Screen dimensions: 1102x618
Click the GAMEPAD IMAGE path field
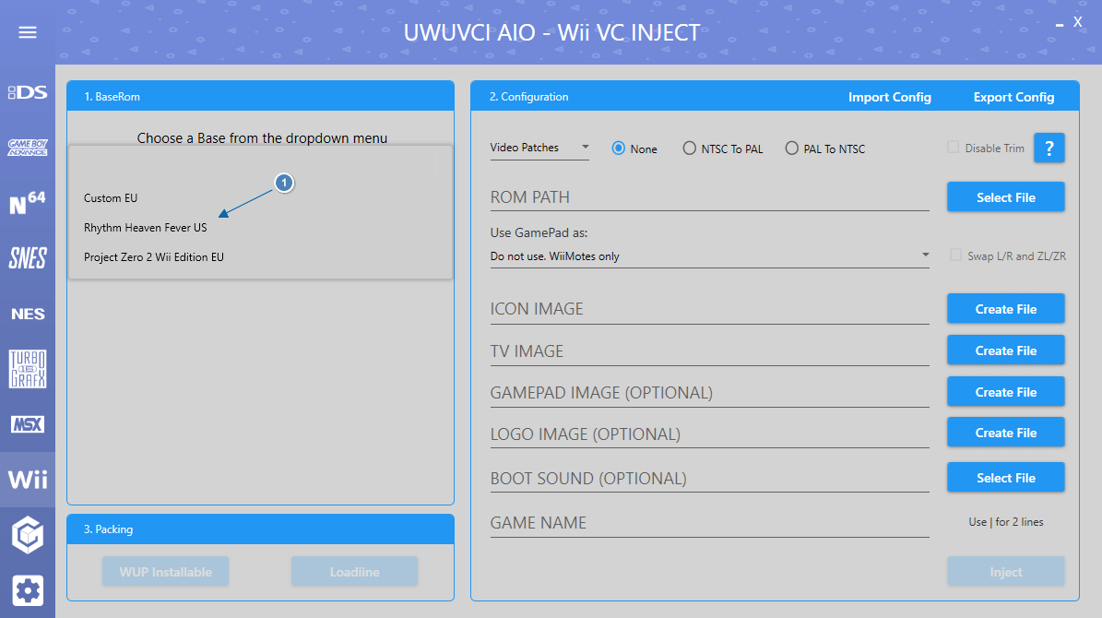click(710, 393)
